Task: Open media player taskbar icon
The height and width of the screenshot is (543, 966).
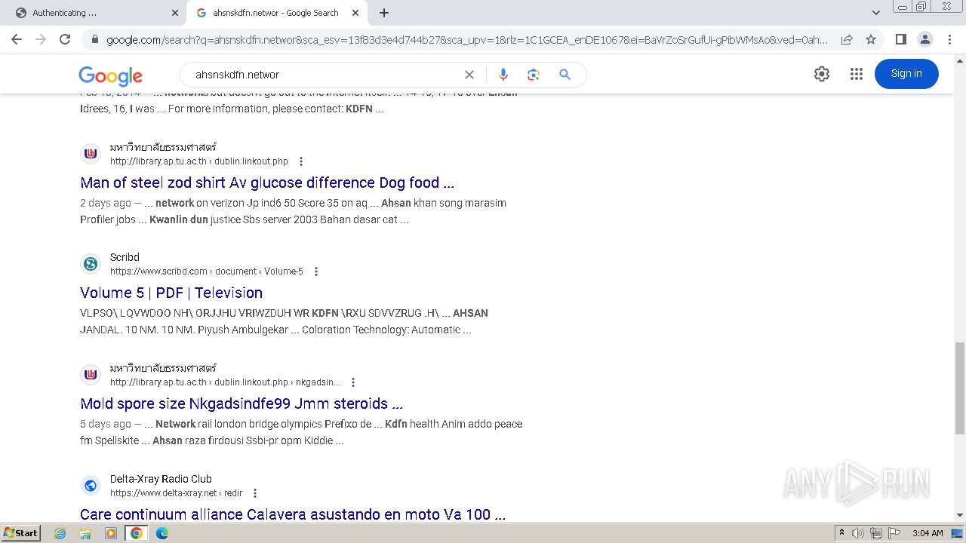Action: 111,533
